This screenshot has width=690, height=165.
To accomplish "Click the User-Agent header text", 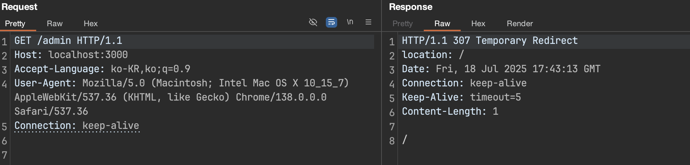I will (x=182, y=97).
